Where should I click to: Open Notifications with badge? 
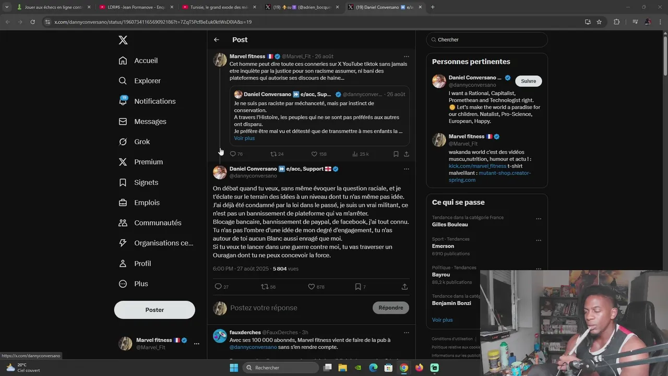[147, 101]
